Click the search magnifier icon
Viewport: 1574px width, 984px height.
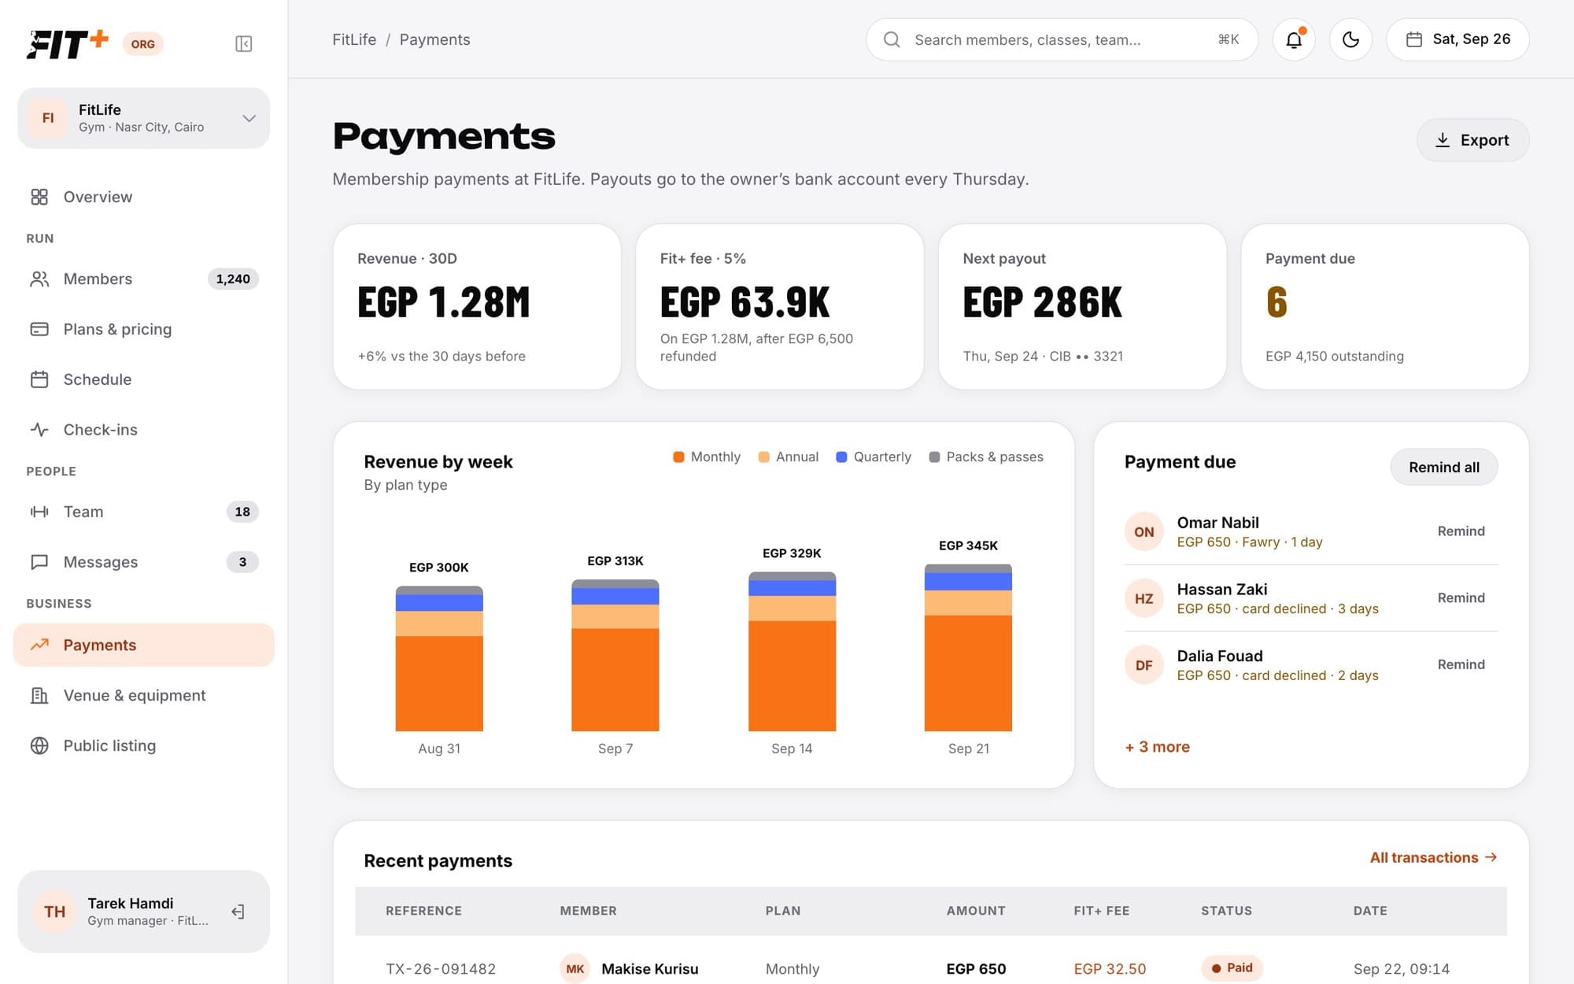pos(892,39)
